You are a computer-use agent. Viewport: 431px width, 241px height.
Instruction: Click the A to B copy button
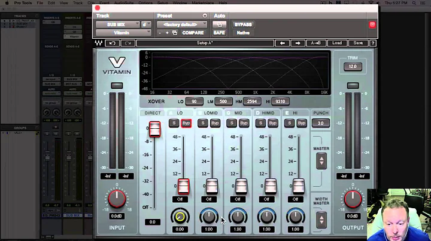click(315, 43)
